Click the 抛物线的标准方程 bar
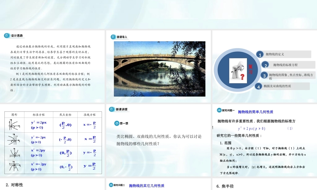This screenshot has height=190, width=317. pos(292,65)
